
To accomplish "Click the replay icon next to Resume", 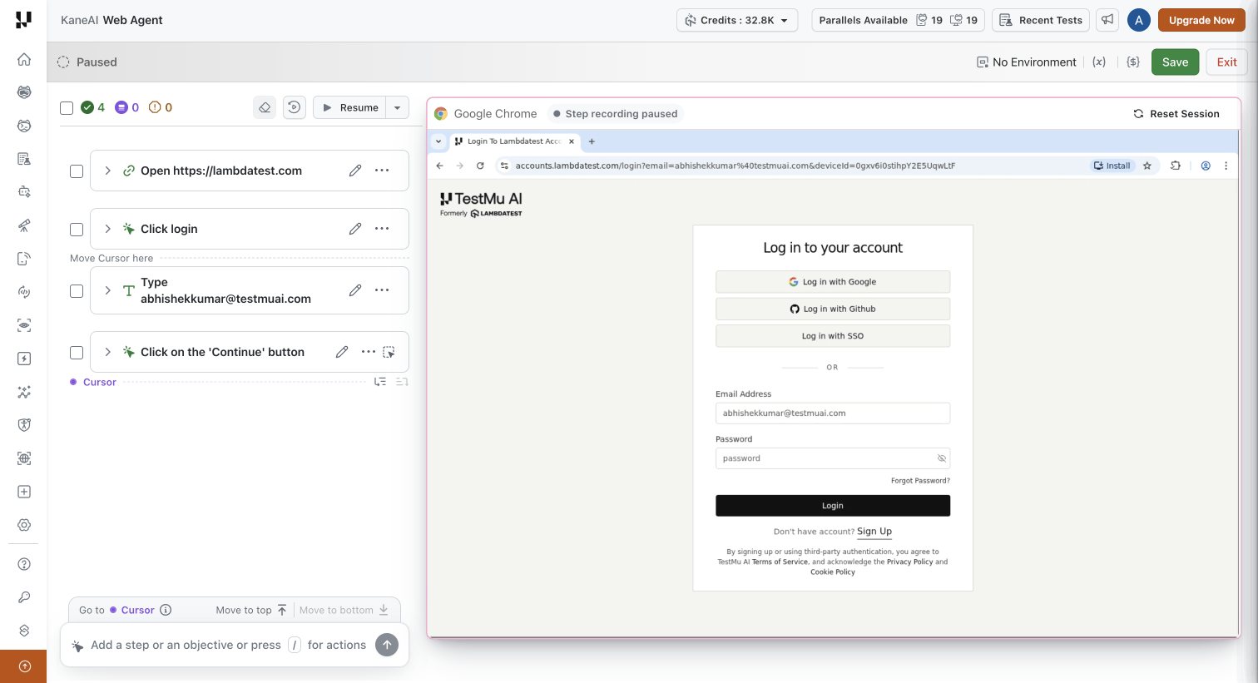I will click(295, 107).
